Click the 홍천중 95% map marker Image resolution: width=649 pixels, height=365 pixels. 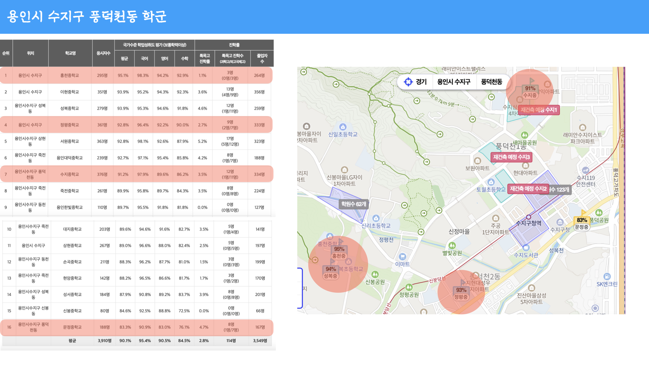pyautogui.click(x=339, y=252)
